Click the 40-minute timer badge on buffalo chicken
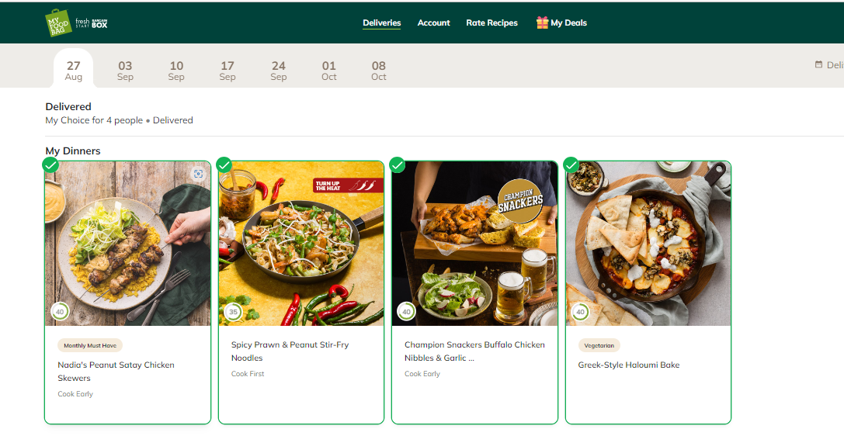The image size is (844, 436). click(406, 312)
